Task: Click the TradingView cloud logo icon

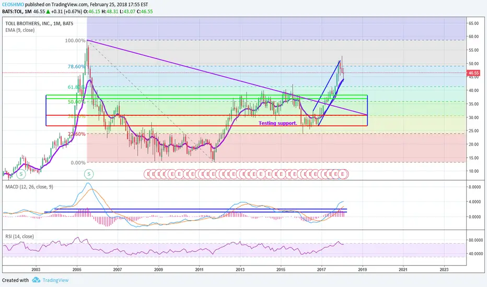Action: pyautogui.click(x=36, y=280)
